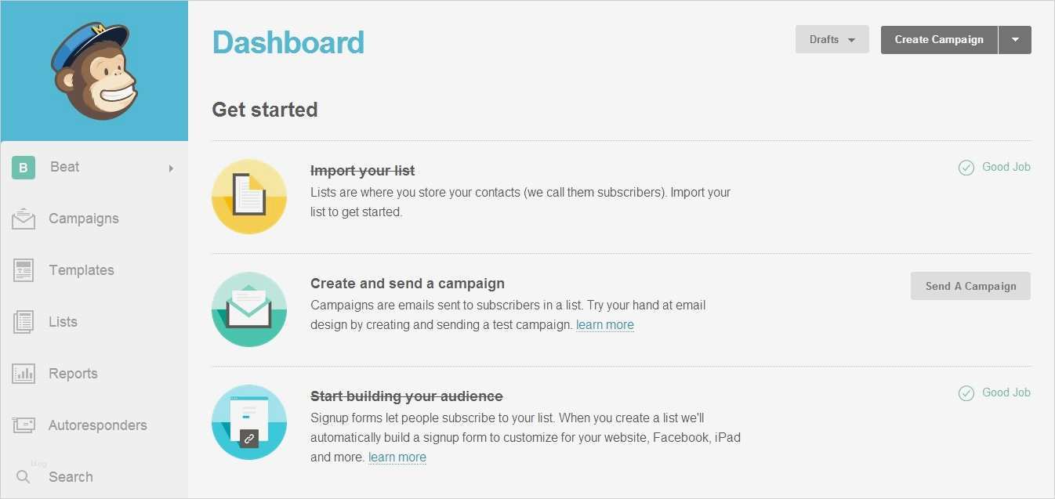Open the Lists section via sidebar icon
This screenshot has height=499, width=1055.
tap(24, 321)
